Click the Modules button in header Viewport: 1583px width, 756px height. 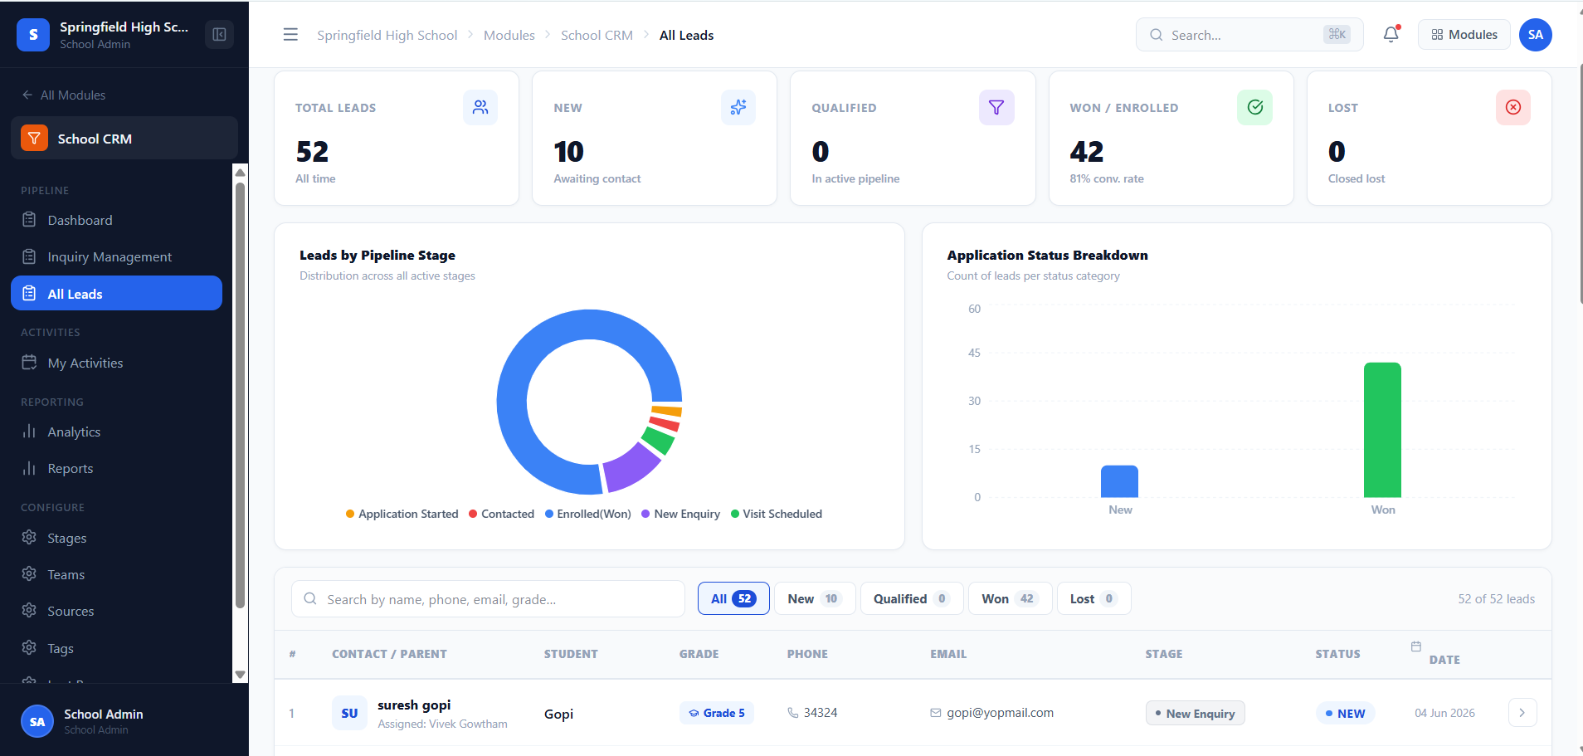pyautogui.click(x=1464, y=34)
